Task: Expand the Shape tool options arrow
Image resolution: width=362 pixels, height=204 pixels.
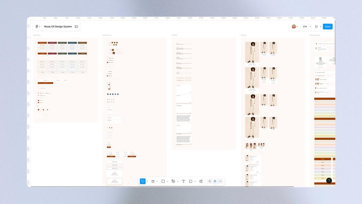Action: (x=167, y=181)
